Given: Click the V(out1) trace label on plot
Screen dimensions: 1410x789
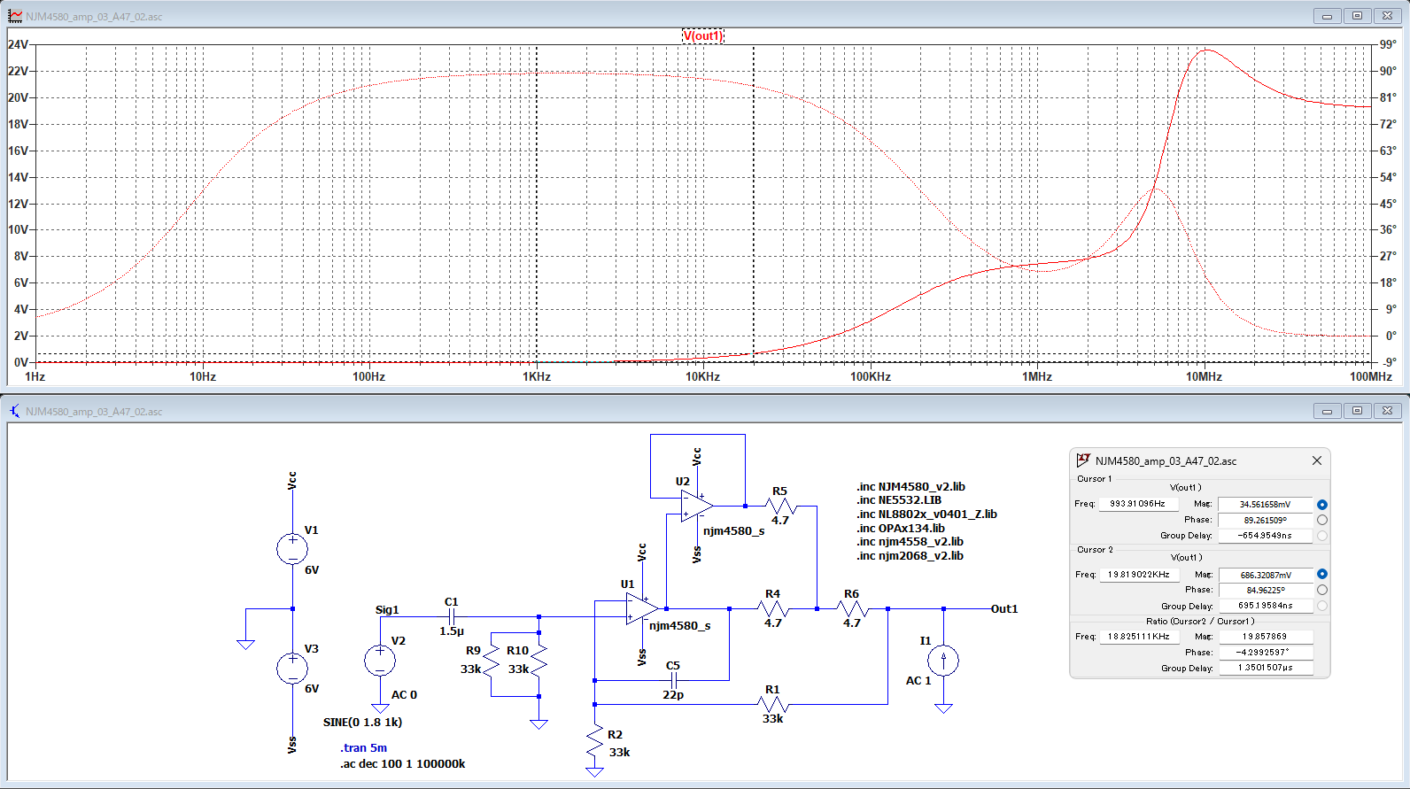Looking at the screenshot, I should pos(702,35).
